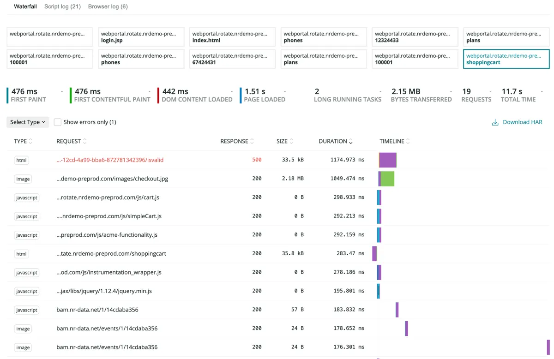This screenshot has height=359, width=554.
Task: Sort by DURATION column arrow
Action: click(x=351, y=142)
